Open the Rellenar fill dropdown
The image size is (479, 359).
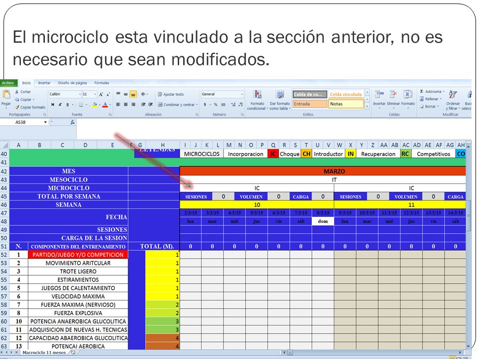431,99
